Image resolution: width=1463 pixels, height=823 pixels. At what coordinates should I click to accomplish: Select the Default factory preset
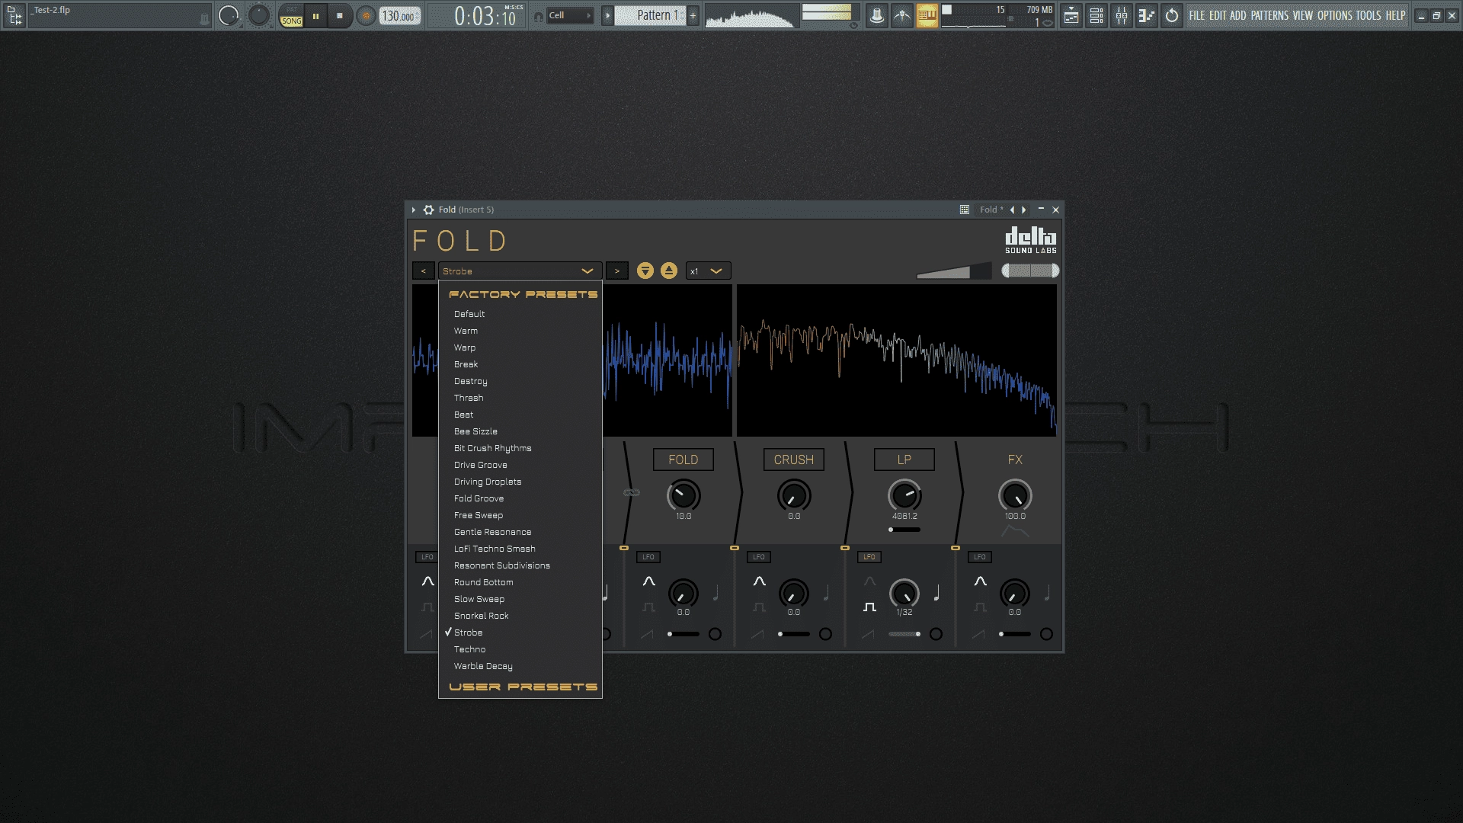point(520,314)
